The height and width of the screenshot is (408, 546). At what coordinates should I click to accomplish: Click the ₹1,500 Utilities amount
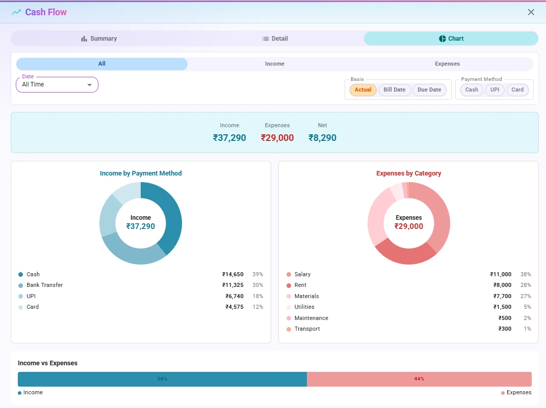(x=502, y=307)
